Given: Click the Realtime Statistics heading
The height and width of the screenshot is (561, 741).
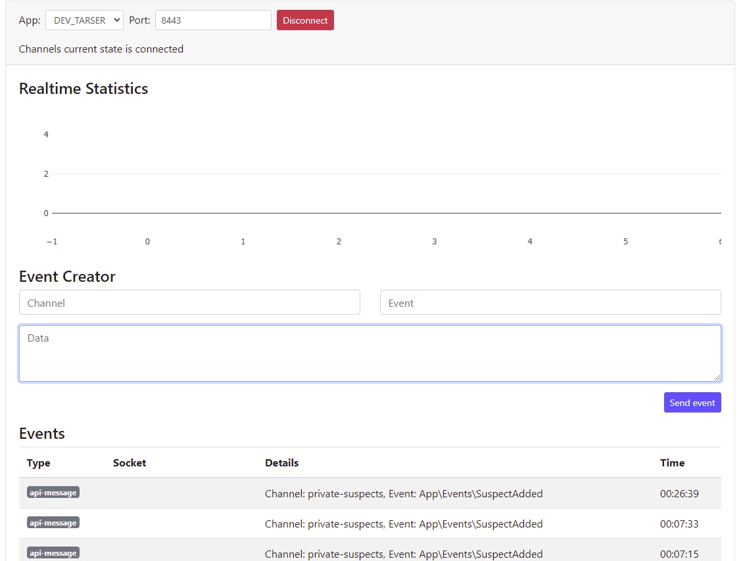Looking at the screenshot, I should (84, 89).
